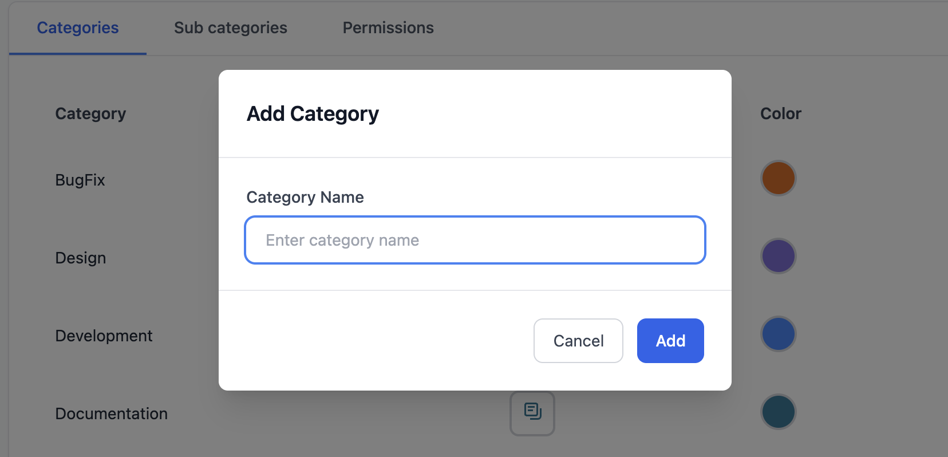Confirm with the blue Add button
The height and width of the screenshot is (457, 948).
pyautogui.click(x=670, y=341)
